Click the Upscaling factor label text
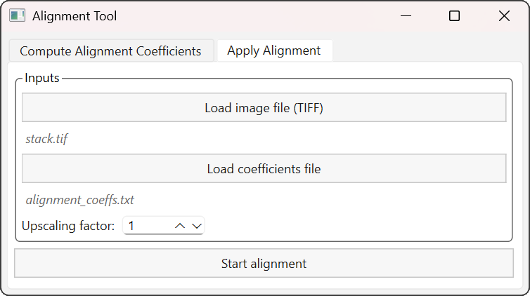Viewport: 530px width, 296px height. coord(68,226)
